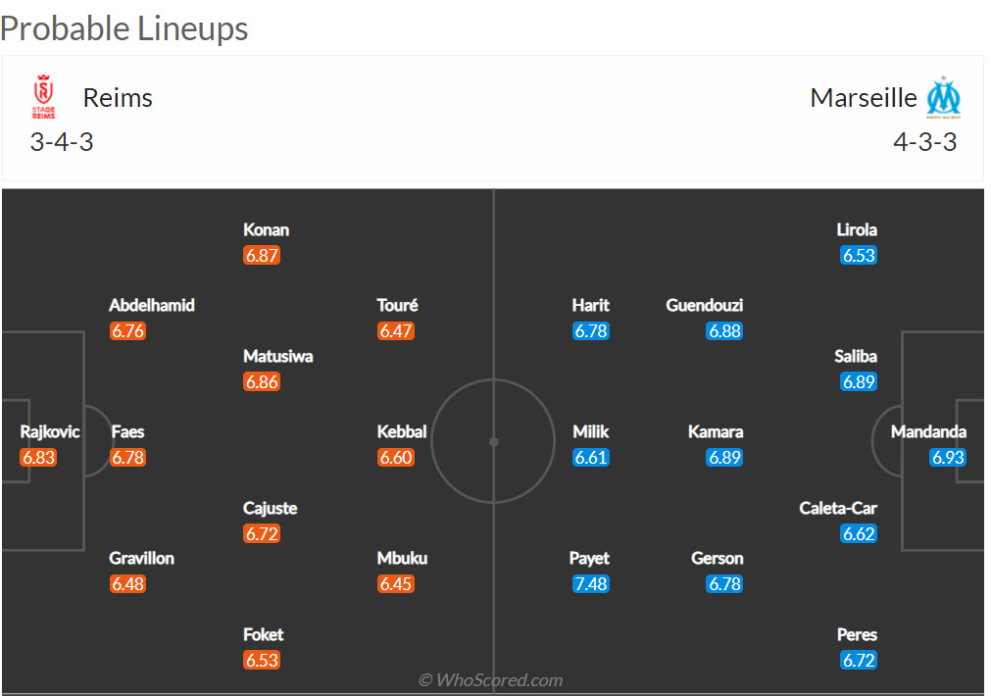Select Saliba's 6.89 rating badge
Image resolution: width=991 pixels, height=696 pixels.
click(858, 382)
